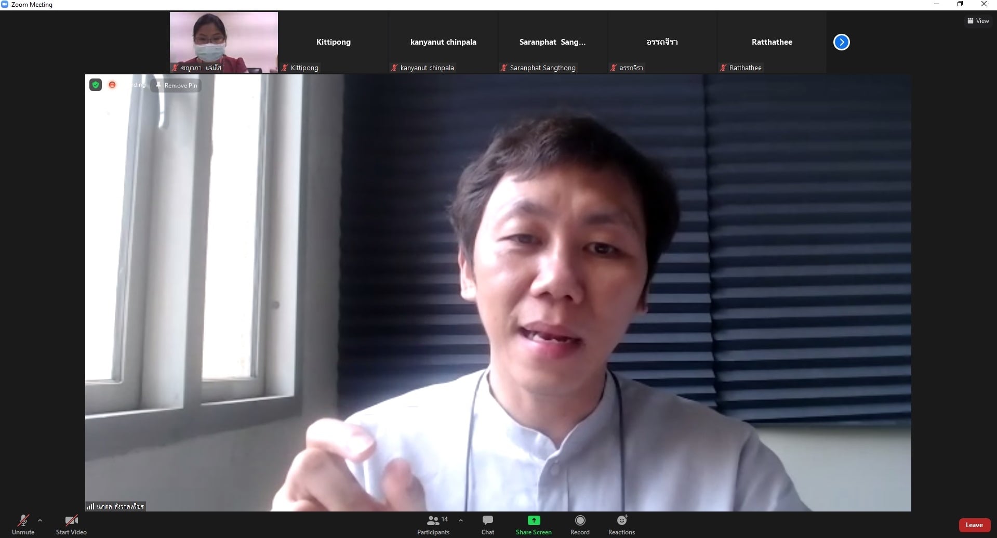
Task: Click the network signal icon by speaker name
Action: tap(90, 506)
